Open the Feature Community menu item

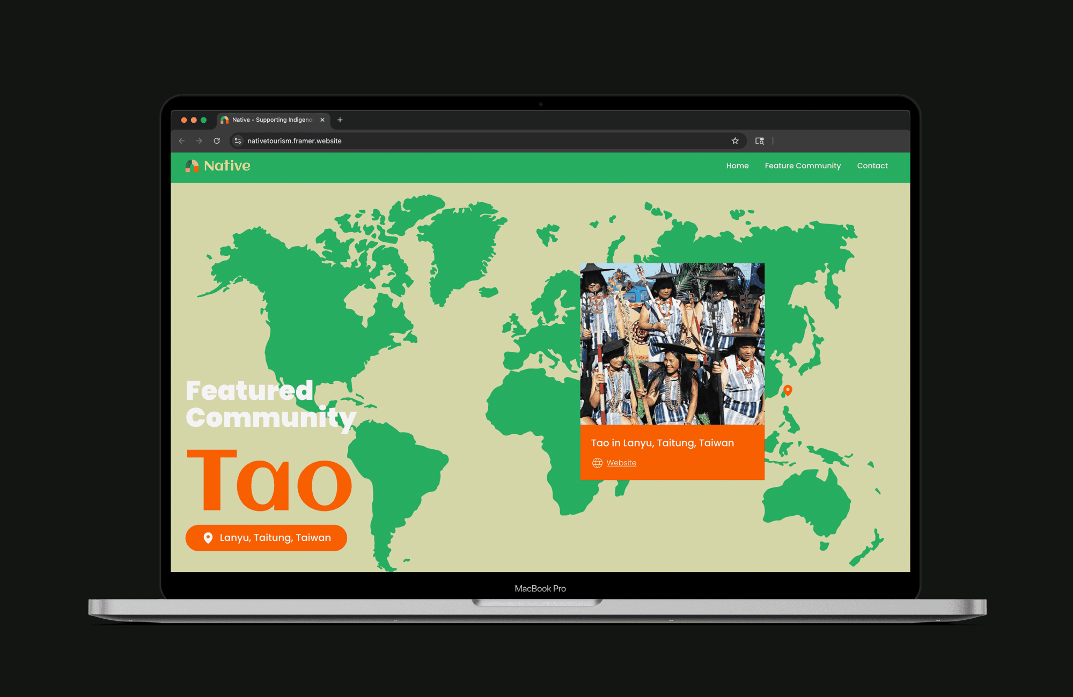click(x=803, y=166)
